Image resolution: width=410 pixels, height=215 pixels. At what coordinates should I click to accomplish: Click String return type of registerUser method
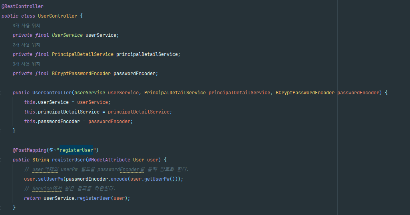[41, 159]
